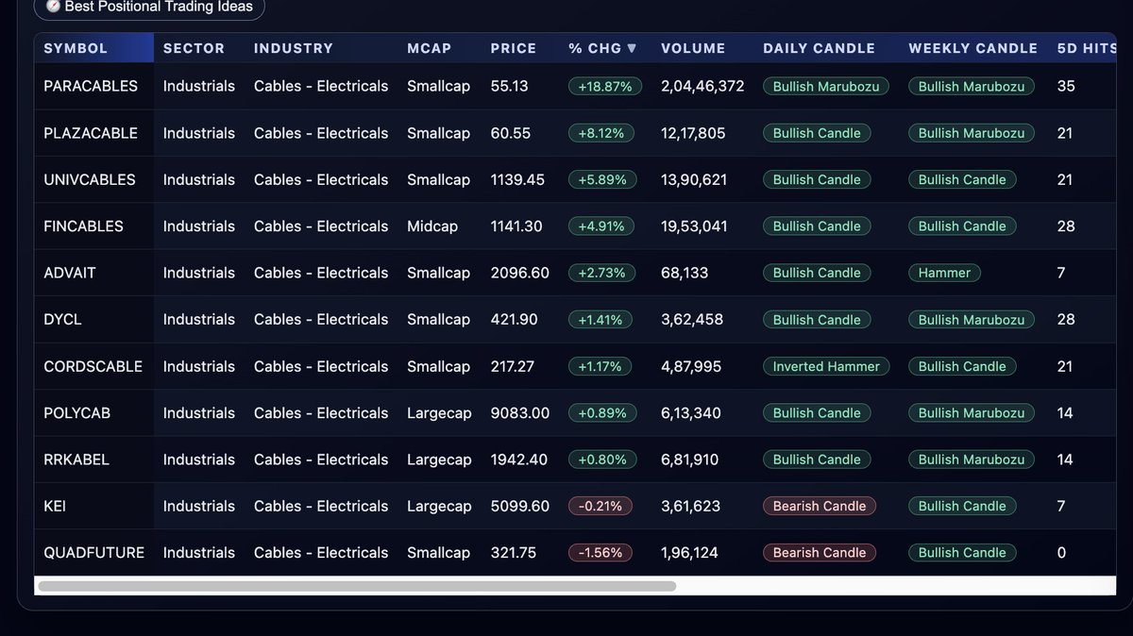Click volume 2,04,46,372 cell
The width and height of the screenshot is (1133, 636).
point(702,86)
